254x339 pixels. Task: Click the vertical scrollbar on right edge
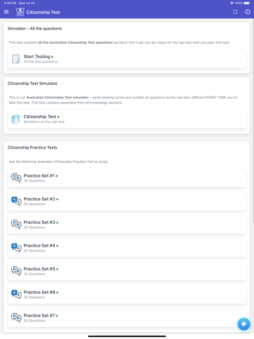pos(253,121)
